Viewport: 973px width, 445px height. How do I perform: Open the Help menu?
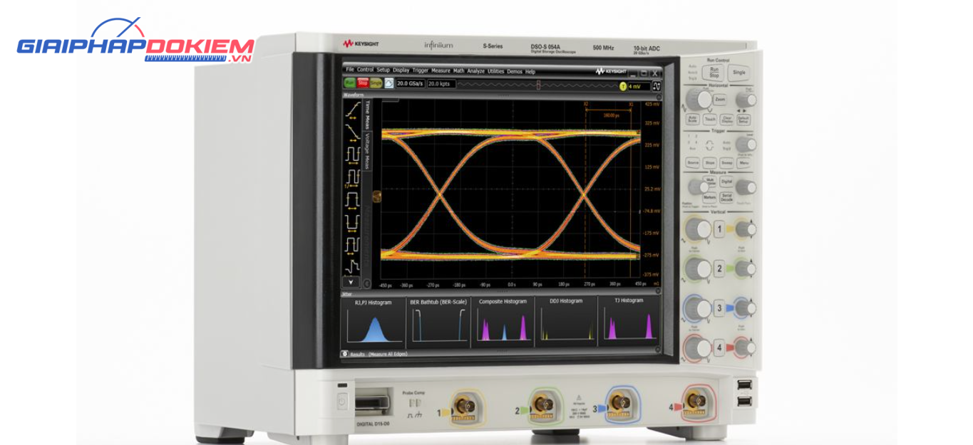pyautogui.click(x=530, y=71)
